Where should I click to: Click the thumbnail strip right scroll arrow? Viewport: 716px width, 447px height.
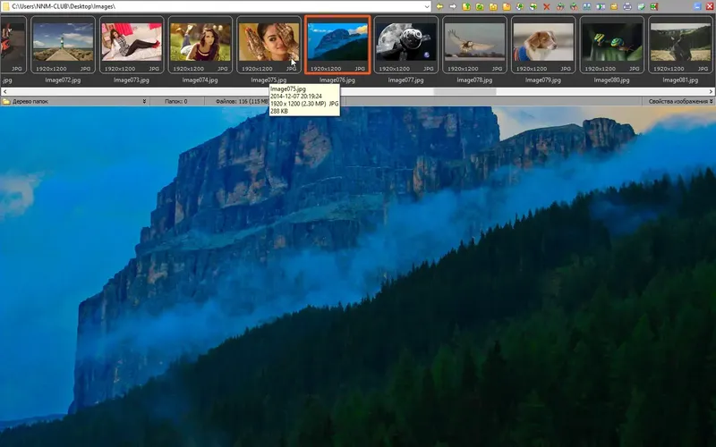coord(712,92)
